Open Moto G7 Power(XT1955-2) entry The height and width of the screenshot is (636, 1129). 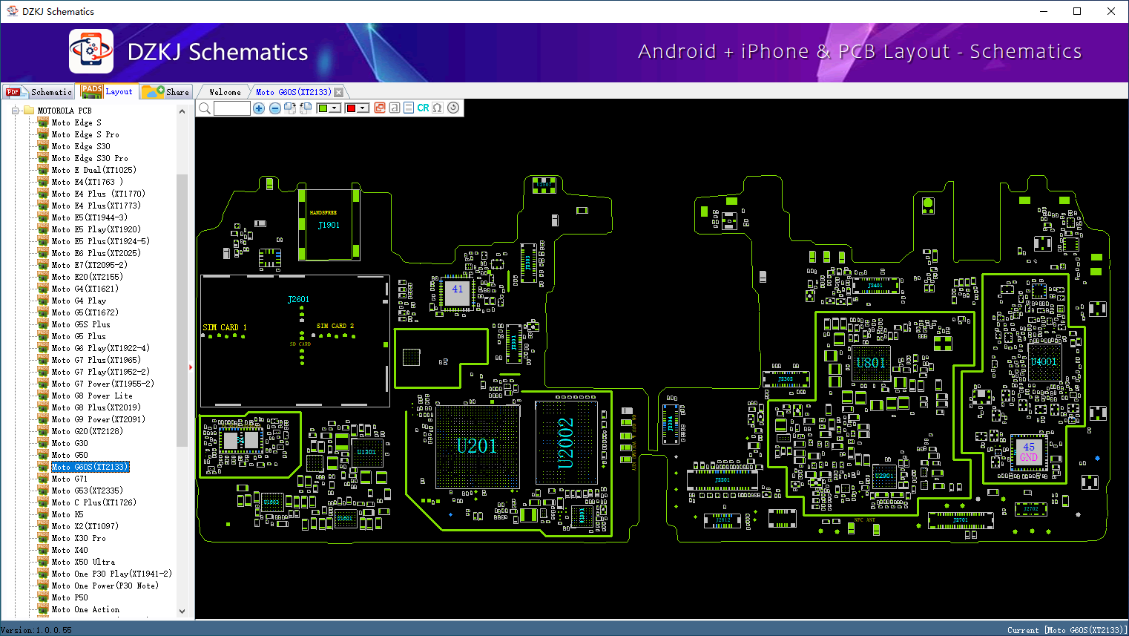pyautogui.click(x=103, y=384)
